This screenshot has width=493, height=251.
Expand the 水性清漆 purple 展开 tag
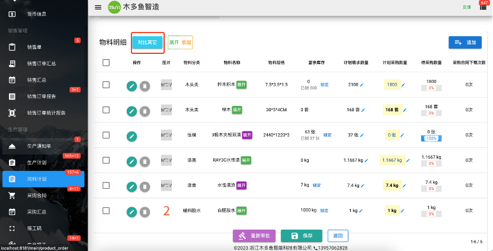pos(241,185)
